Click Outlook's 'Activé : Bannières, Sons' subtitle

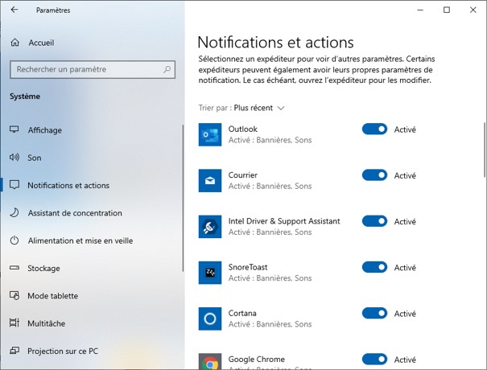click(x=270, y=140)
